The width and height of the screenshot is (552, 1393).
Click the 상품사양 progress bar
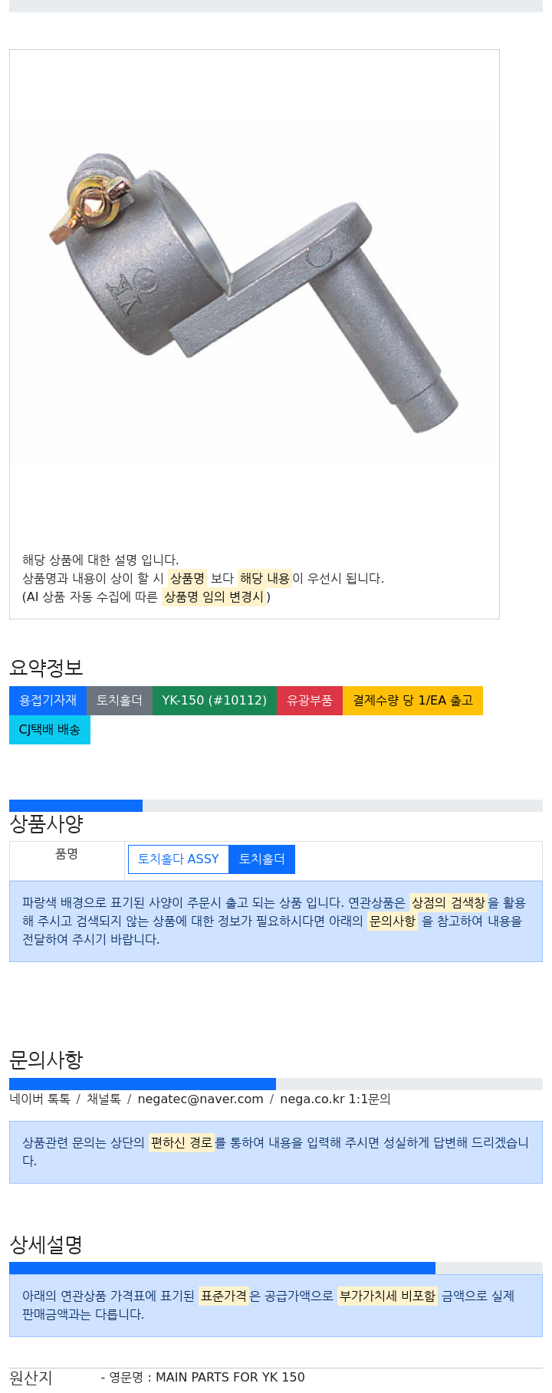point(276,806)
